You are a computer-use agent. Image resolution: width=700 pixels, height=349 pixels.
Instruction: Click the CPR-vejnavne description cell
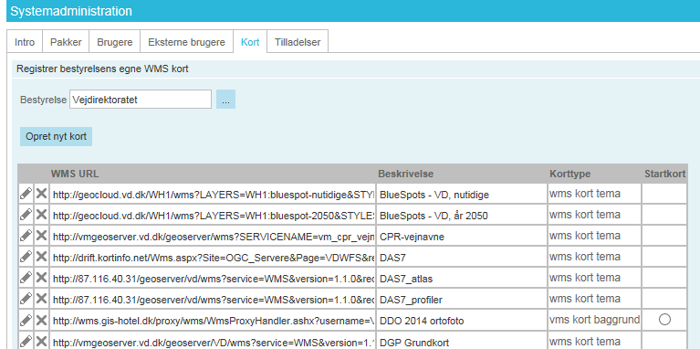(x=462, y=236)
